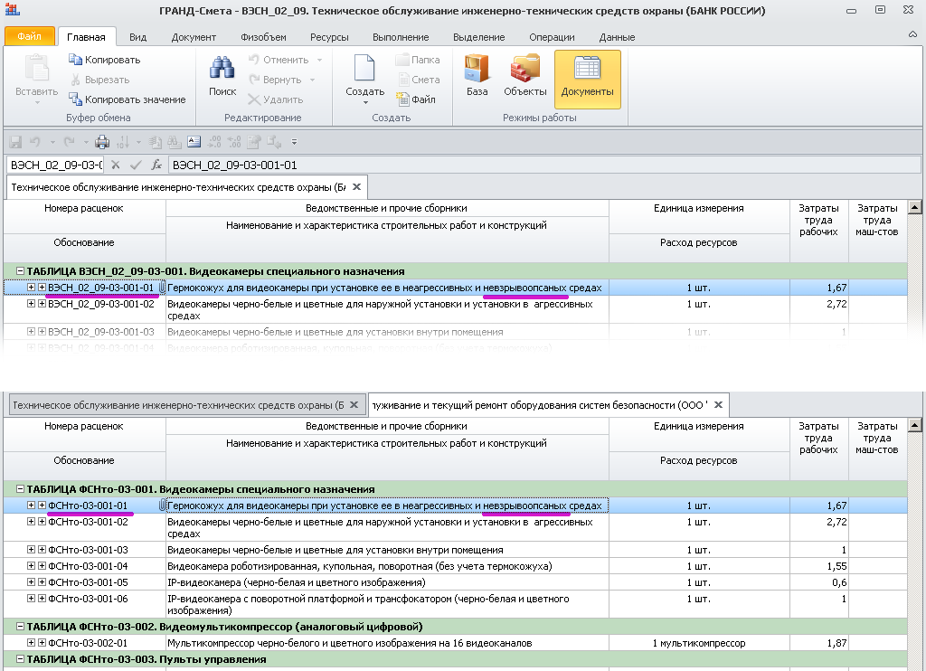
Task: Click the orange Файл menu button
Action: 29,37
